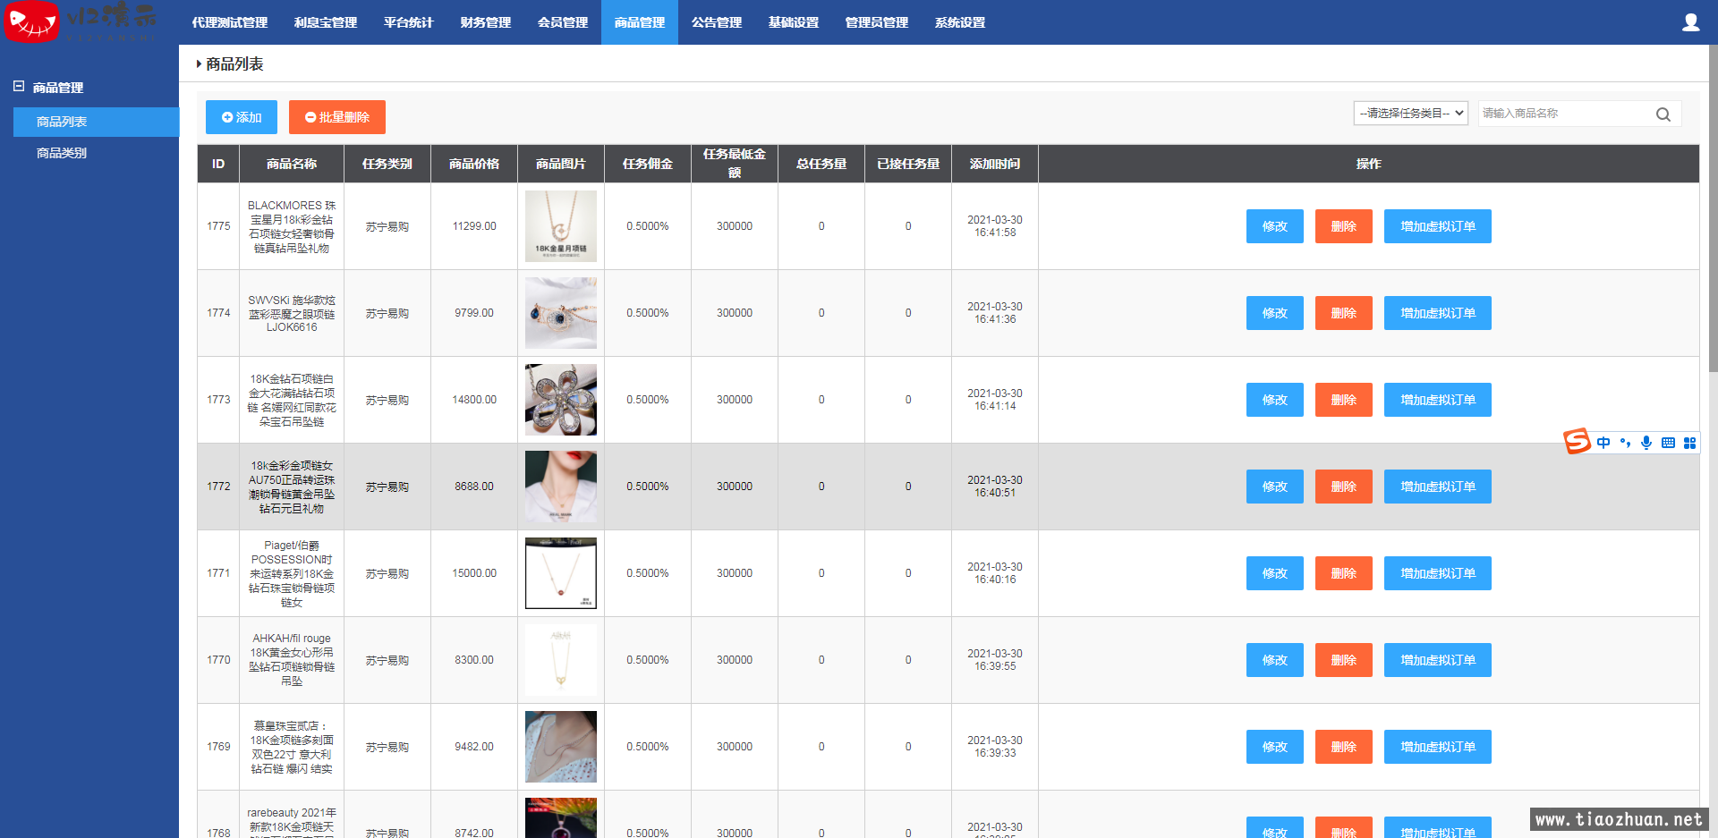Open product 1773 flower pendant thumbnail

click(561, 400)
